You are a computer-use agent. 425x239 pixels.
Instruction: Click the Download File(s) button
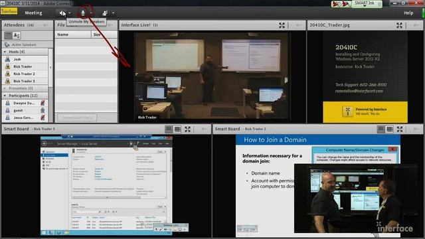77,118
